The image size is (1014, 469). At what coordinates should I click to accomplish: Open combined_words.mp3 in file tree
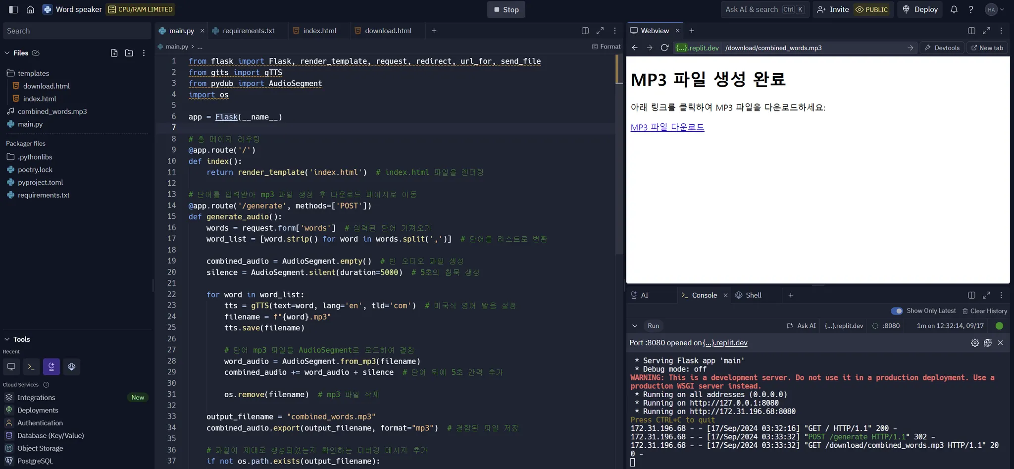click(x=52, y=111)
